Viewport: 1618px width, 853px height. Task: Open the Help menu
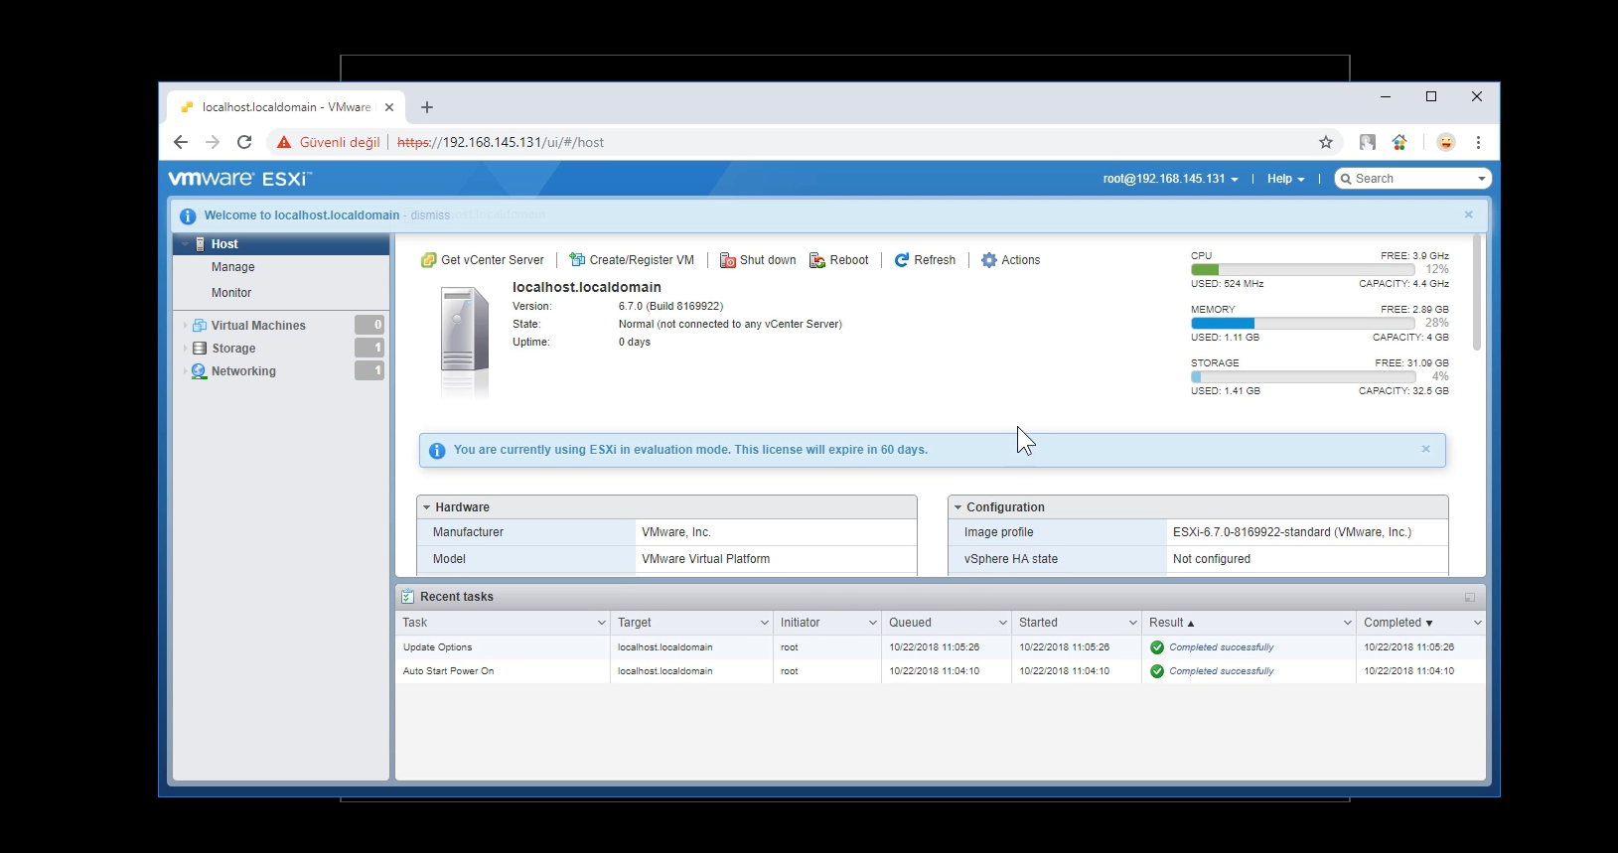[x=1285, y=179]
